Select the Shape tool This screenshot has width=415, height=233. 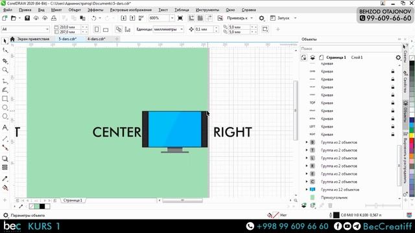(5, 50)
